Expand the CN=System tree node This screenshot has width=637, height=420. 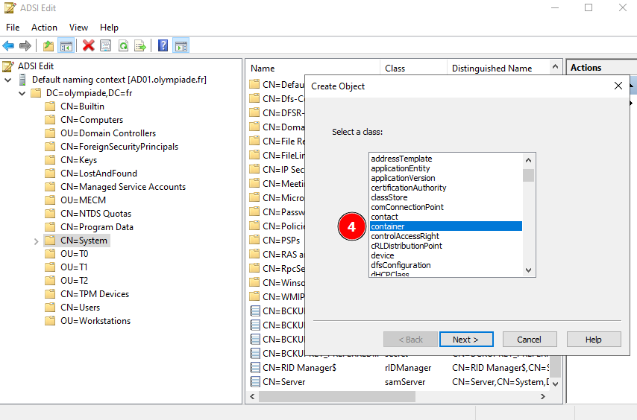click(36, 241)
